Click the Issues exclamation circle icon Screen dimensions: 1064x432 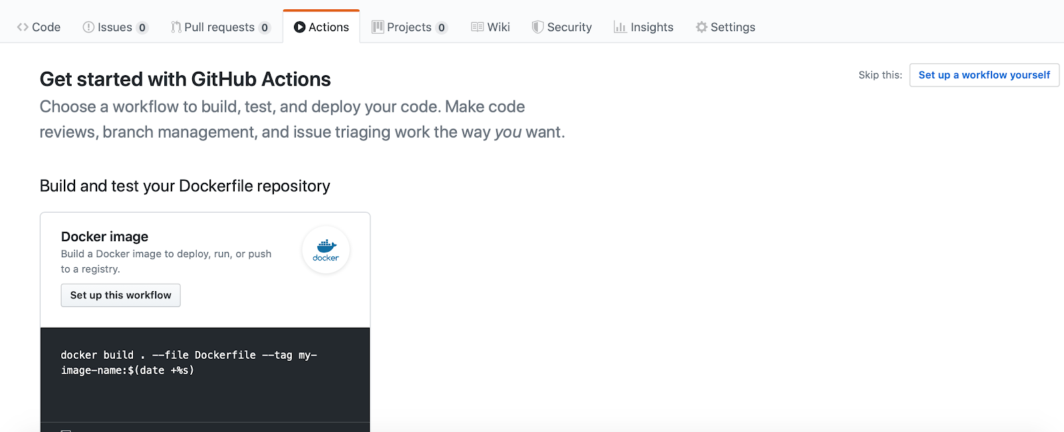[88, 27]
